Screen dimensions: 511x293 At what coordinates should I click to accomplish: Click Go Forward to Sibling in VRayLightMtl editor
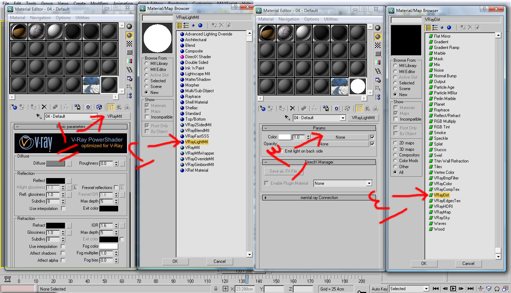pyautogui.click(x=376, y=108)
